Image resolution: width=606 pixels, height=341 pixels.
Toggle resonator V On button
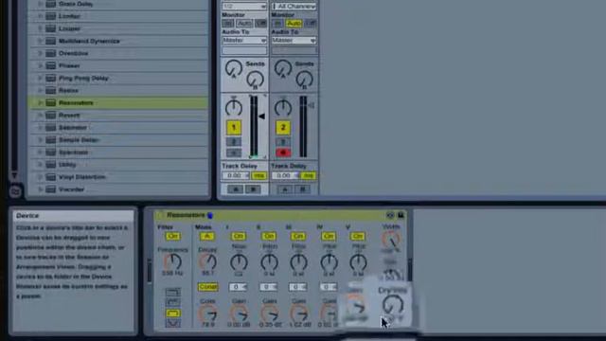(x=358, y=236)
